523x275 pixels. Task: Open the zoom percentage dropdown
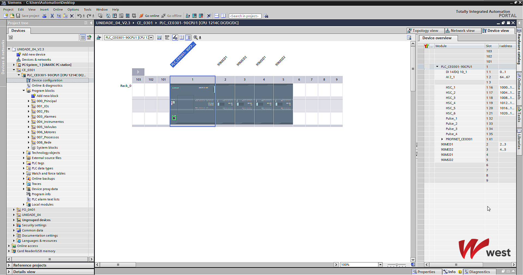point(380,265)
